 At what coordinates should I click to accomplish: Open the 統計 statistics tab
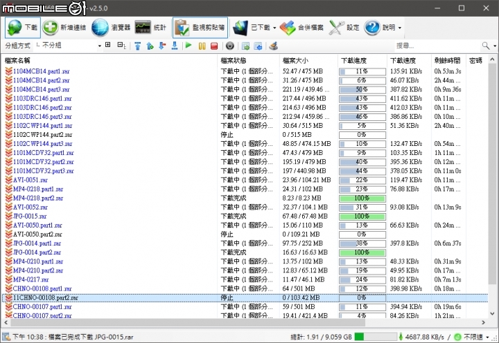click(150, 28)
